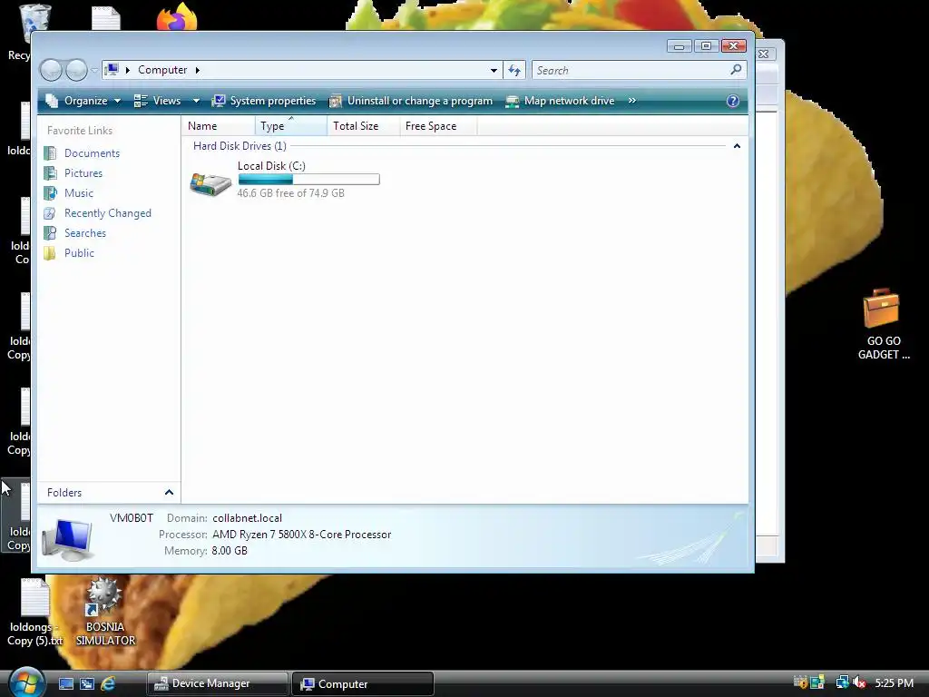Select the Local Disk (C:) drive icon
Screen dimensions: 929x697
210,184
